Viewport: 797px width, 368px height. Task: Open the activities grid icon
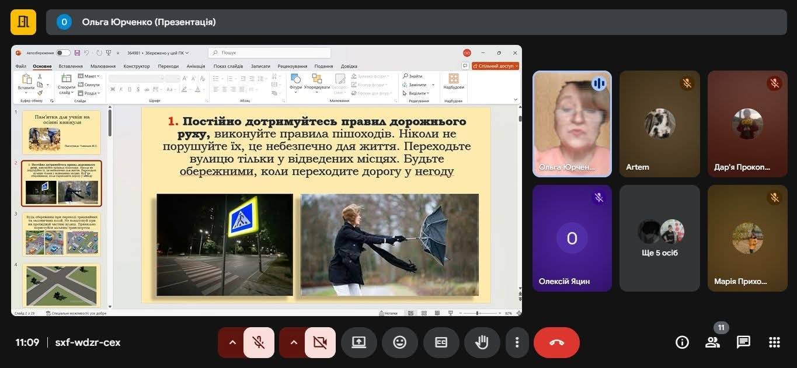[x=774, y=342]
